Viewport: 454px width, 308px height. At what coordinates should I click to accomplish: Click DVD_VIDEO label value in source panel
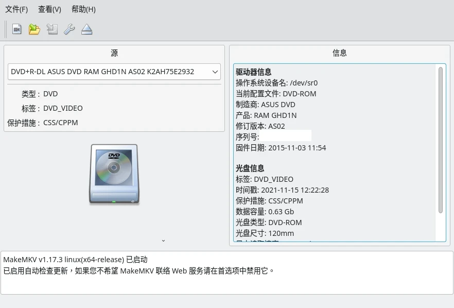[63, 108]
